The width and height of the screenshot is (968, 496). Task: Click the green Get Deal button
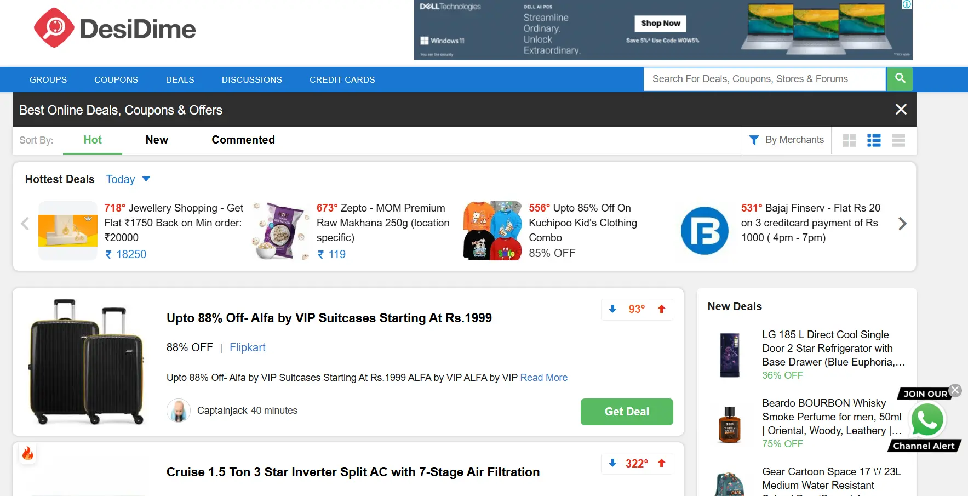(x=627, y=412)
